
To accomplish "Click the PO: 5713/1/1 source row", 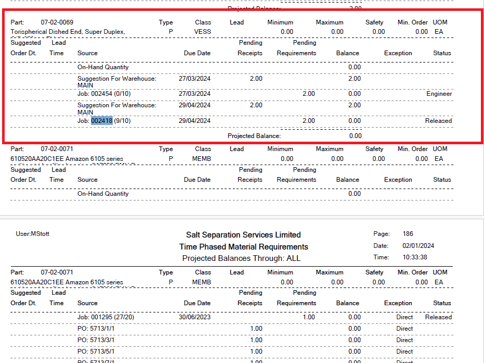I will pos(96,329).
